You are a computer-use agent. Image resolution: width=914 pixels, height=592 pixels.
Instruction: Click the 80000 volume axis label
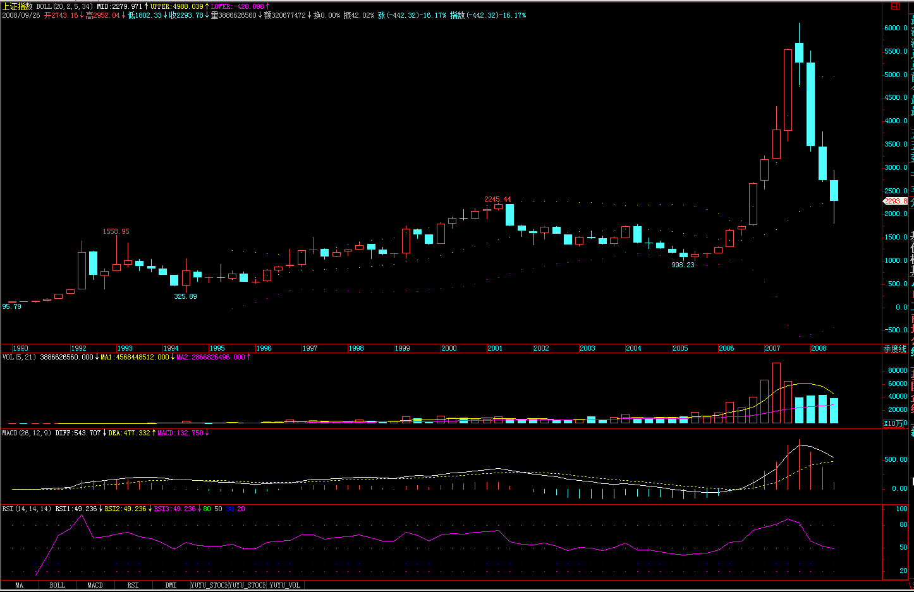pos(898,370)
